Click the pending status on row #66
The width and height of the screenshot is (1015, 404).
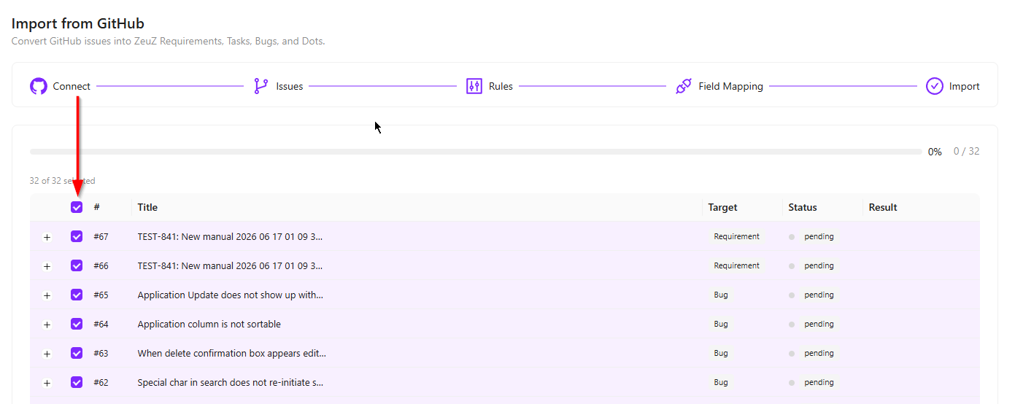819,265
